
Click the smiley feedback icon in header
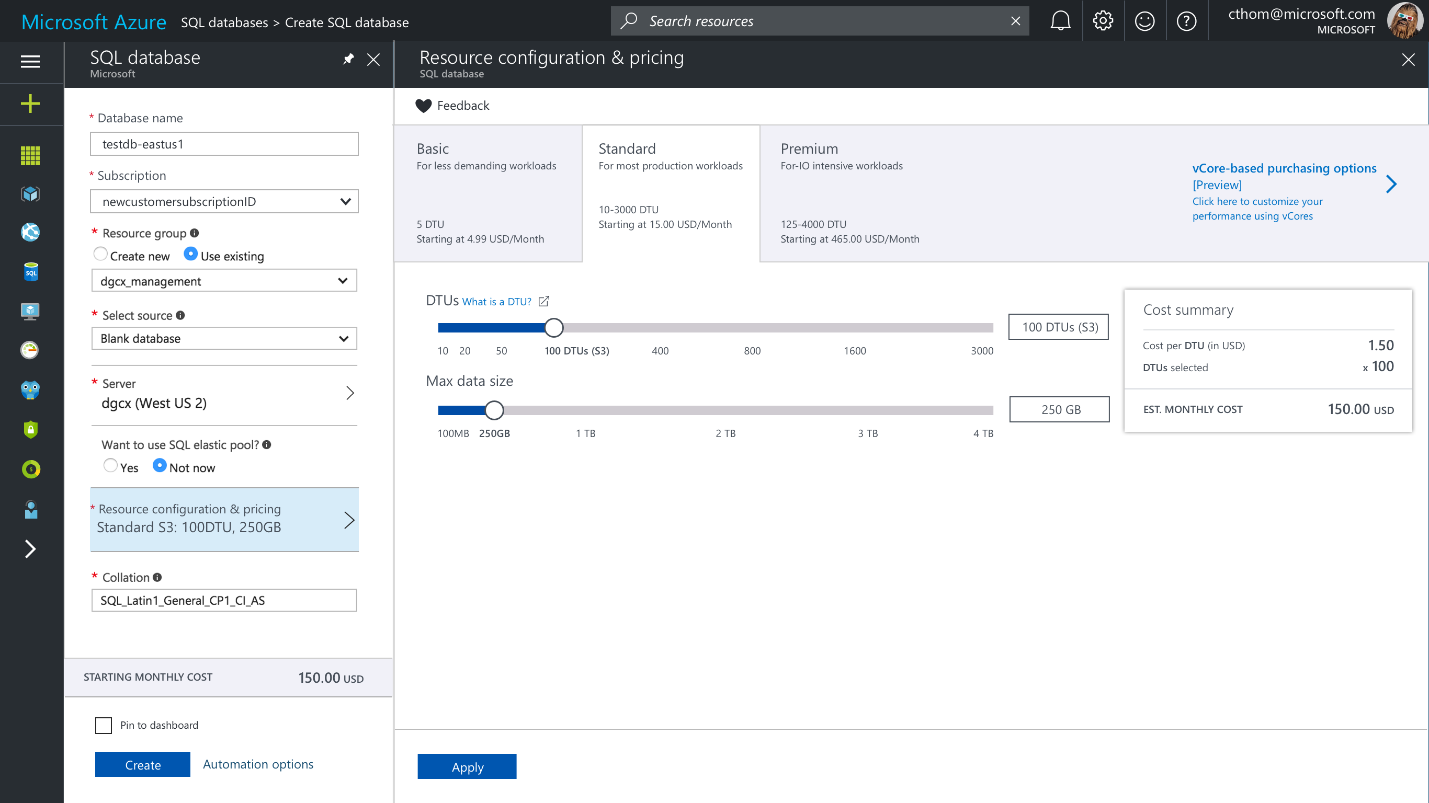tap(1144, 21)
